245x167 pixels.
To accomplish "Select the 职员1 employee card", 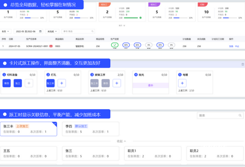I will tap(153, 153).
